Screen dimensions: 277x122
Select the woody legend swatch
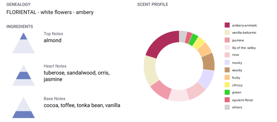[x=227, y=70]
